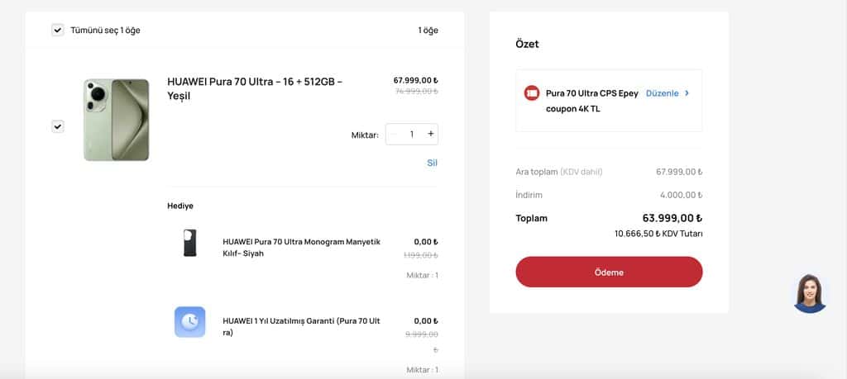
Task: Uncheck the HUAWEI Pura 70 Ultra item checkbox
Action: (58, 126)
